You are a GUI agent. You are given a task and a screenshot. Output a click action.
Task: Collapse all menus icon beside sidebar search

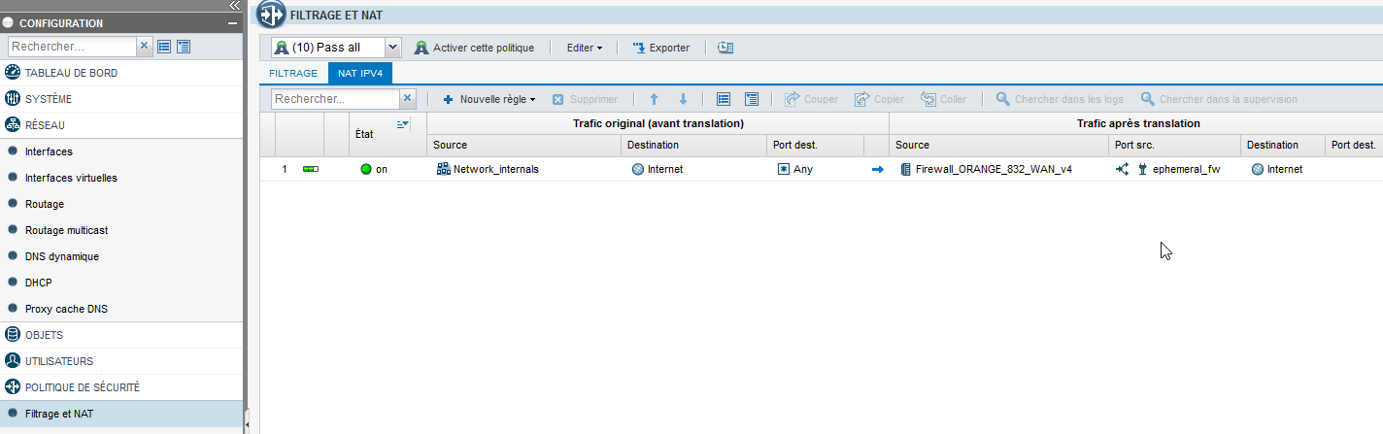point(184,46)
